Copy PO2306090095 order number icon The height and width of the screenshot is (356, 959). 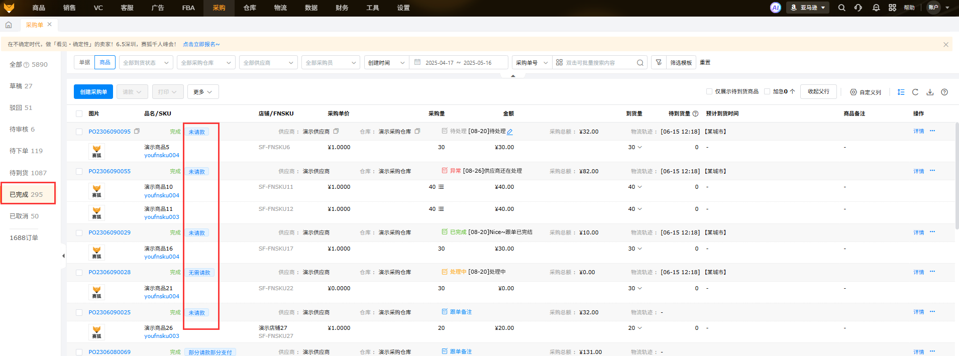click(137, 132)
